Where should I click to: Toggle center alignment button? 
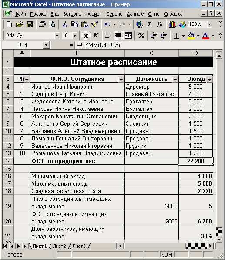click(x=118, y=36)
